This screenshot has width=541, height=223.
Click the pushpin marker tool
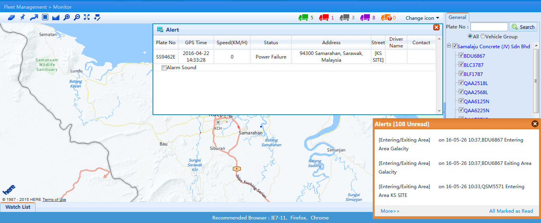click(23, 17)
